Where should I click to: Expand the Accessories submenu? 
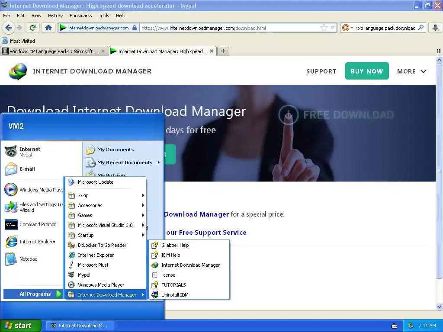point(106,205)
